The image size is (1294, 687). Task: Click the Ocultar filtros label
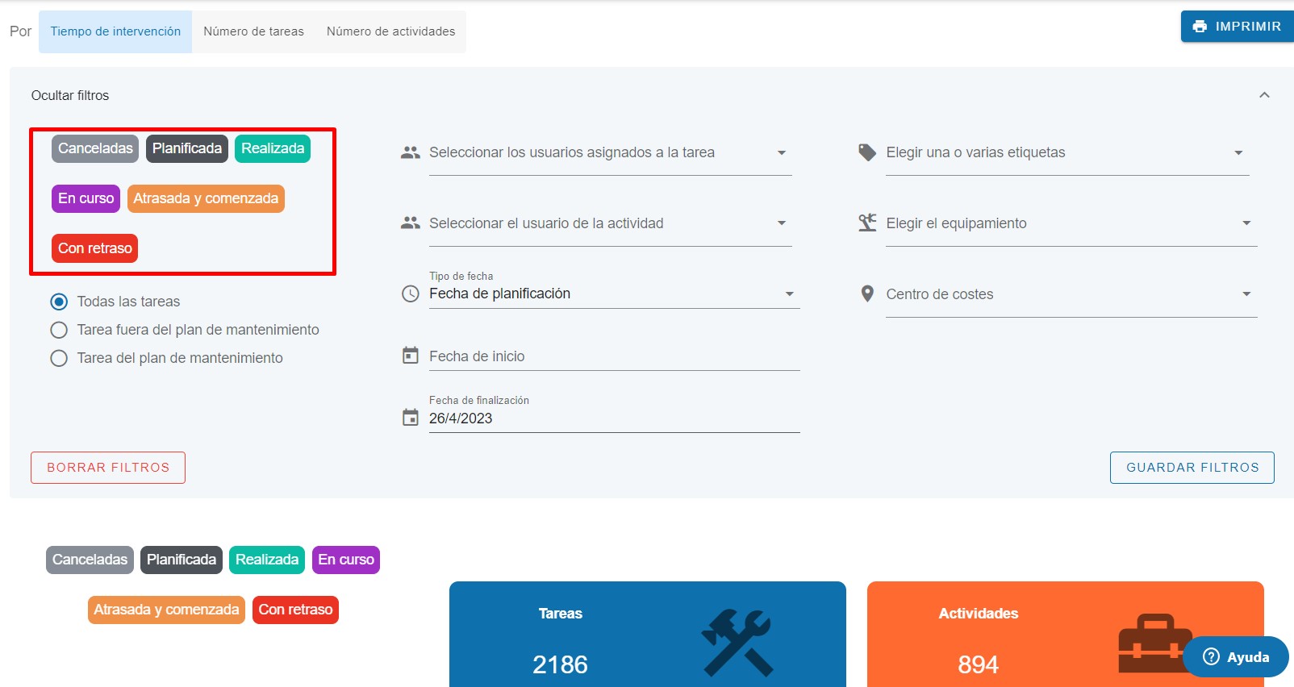(70, 95)
